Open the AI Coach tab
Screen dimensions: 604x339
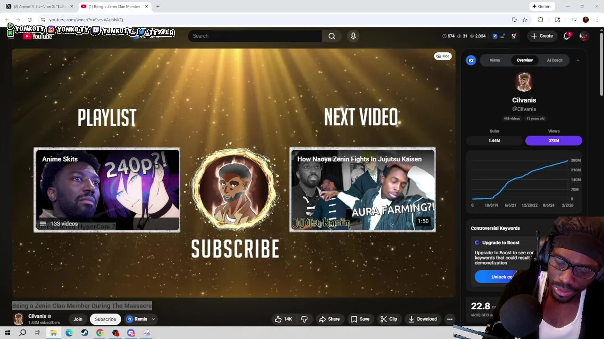point(554,60)
